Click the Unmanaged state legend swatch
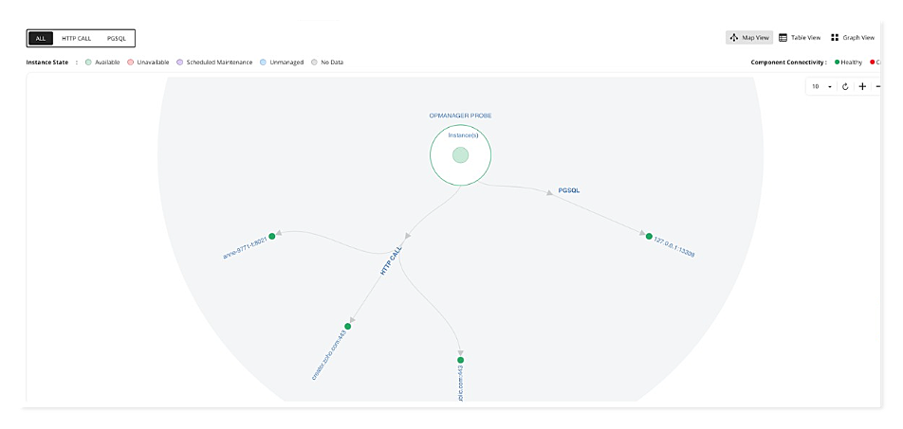 (263, 63)
